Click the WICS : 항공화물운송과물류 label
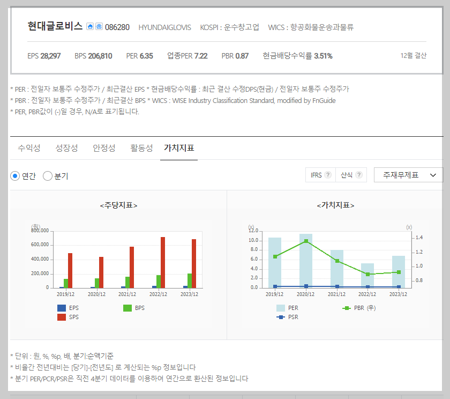450x399 pixels. [311, 27]
